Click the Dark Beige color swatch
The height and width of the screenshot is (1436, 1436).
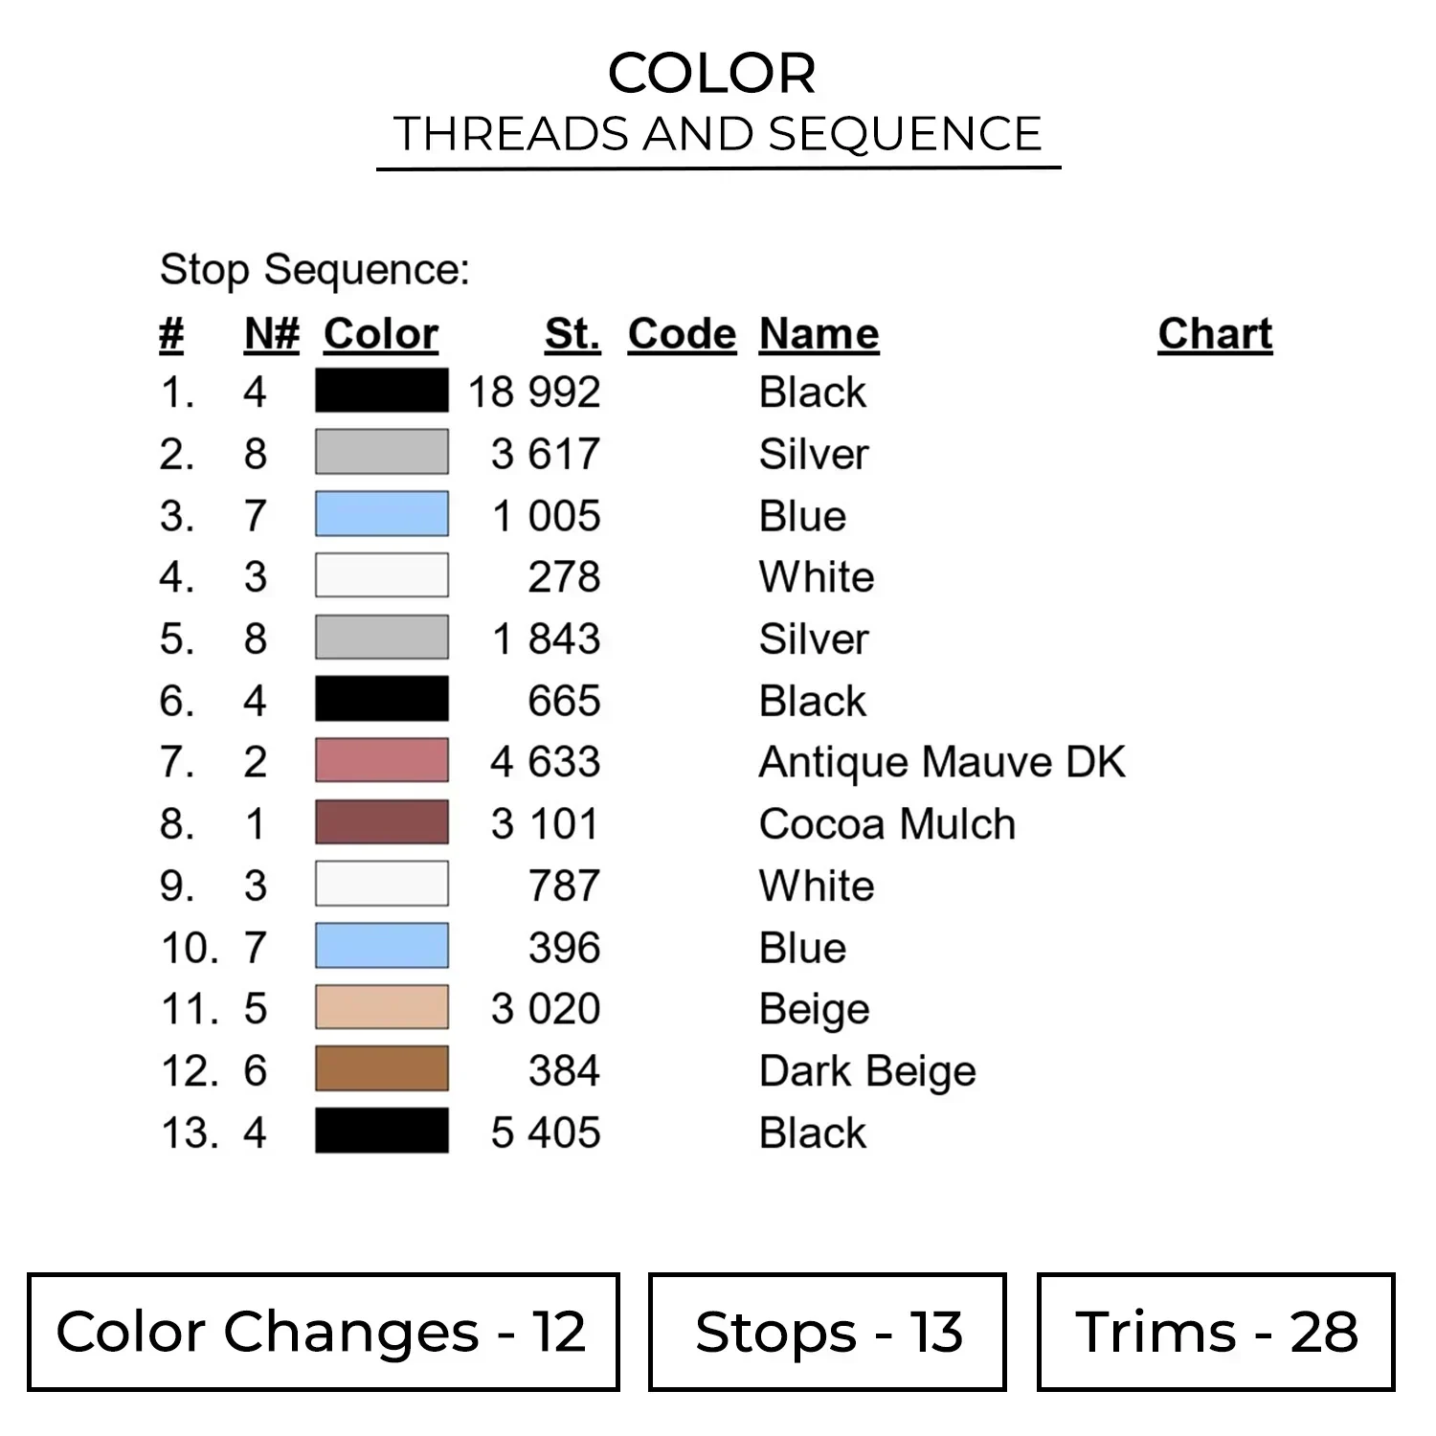382,1069
